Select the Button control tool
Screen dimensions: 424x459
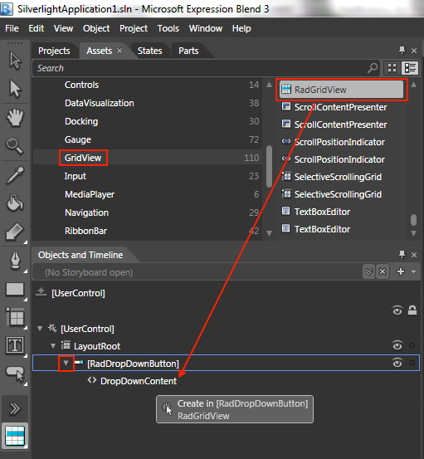pyautogui.click(x=15, y=374)
